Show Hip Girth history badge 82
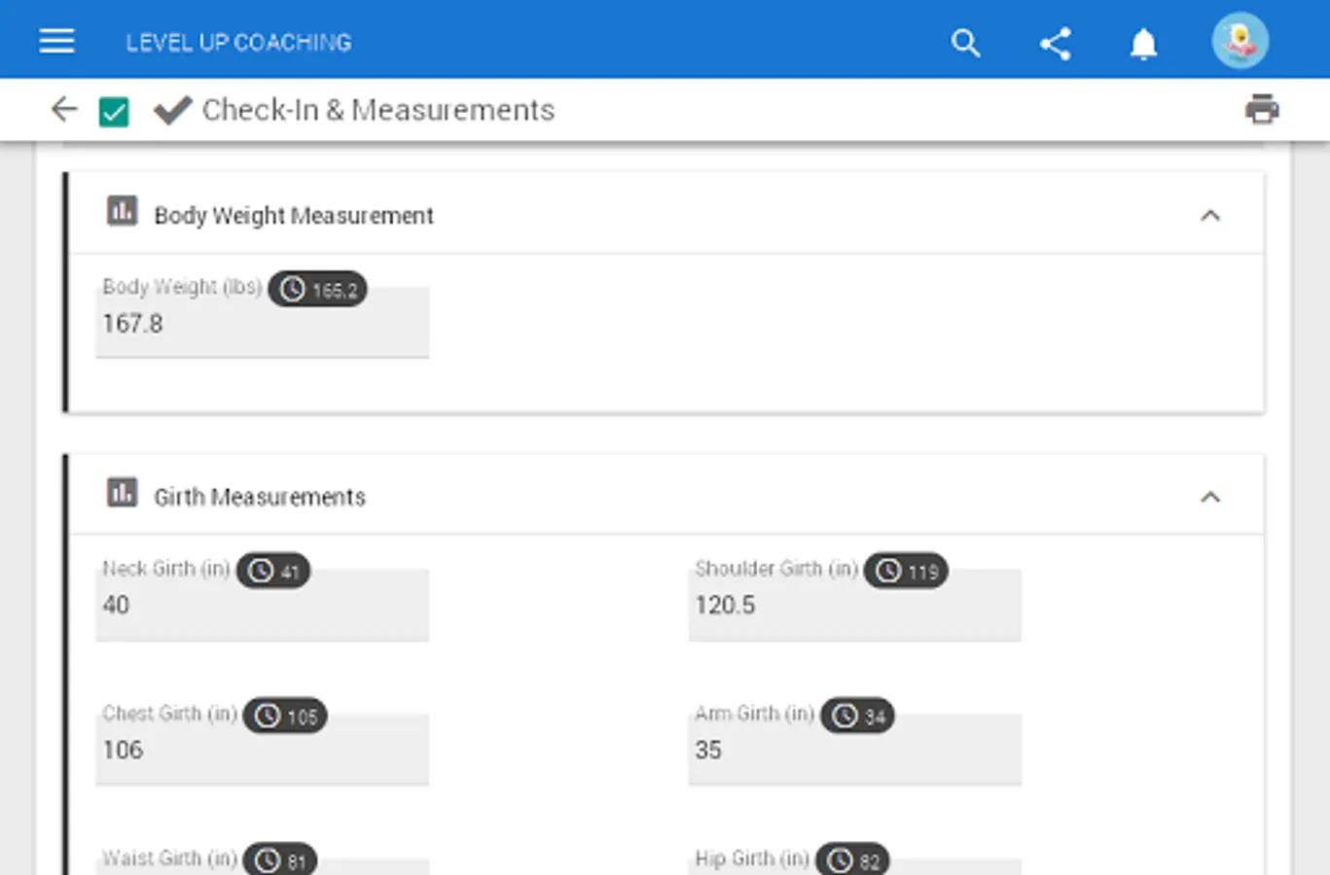1330x875 pixels. [852, 860]
